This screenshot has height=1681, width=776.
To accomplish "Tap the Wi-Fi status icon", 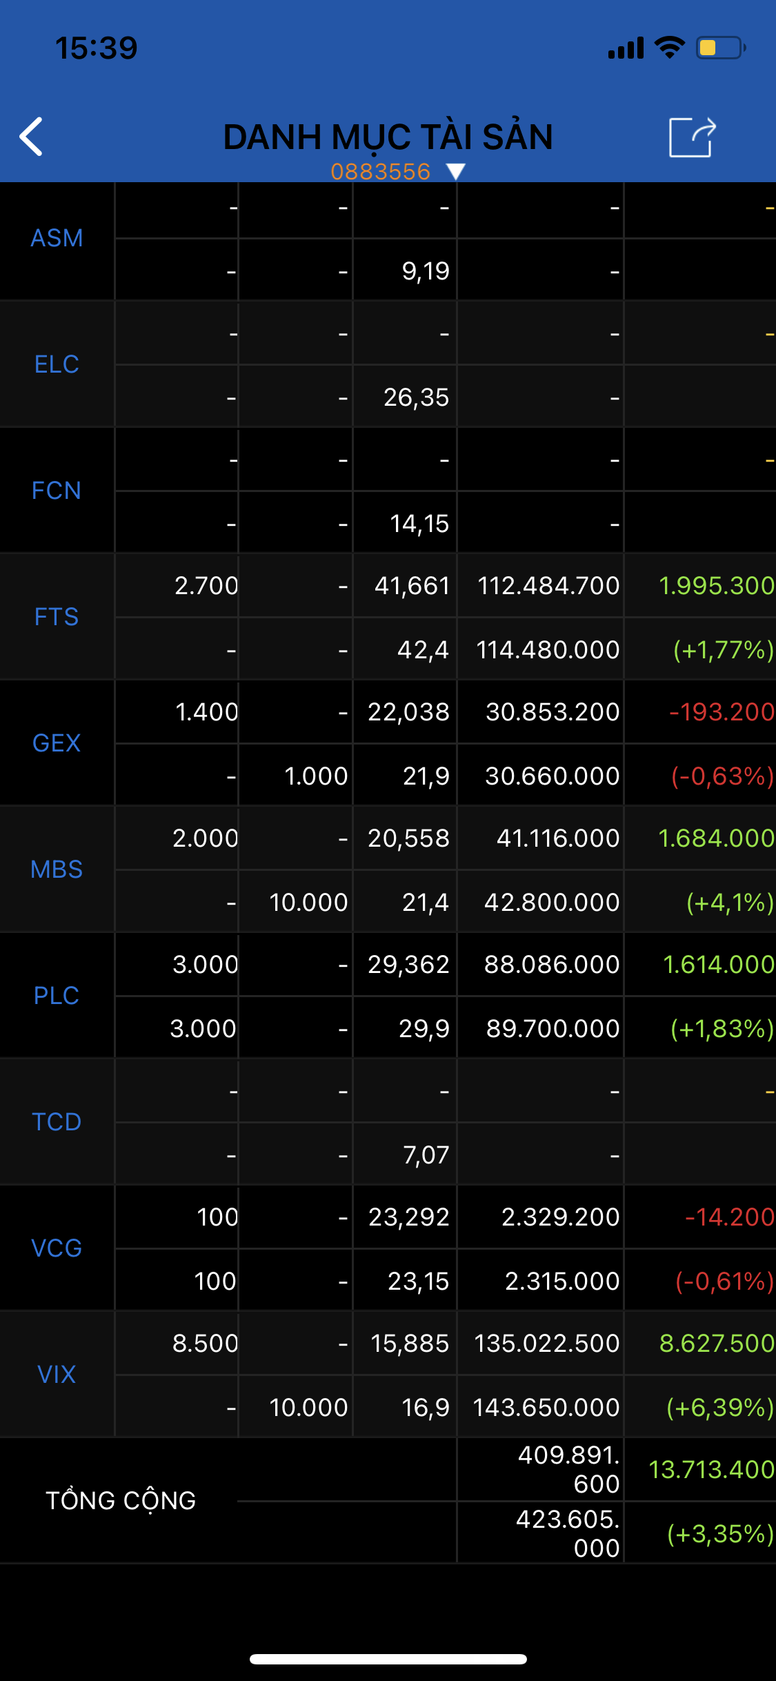I will (669, 48).
